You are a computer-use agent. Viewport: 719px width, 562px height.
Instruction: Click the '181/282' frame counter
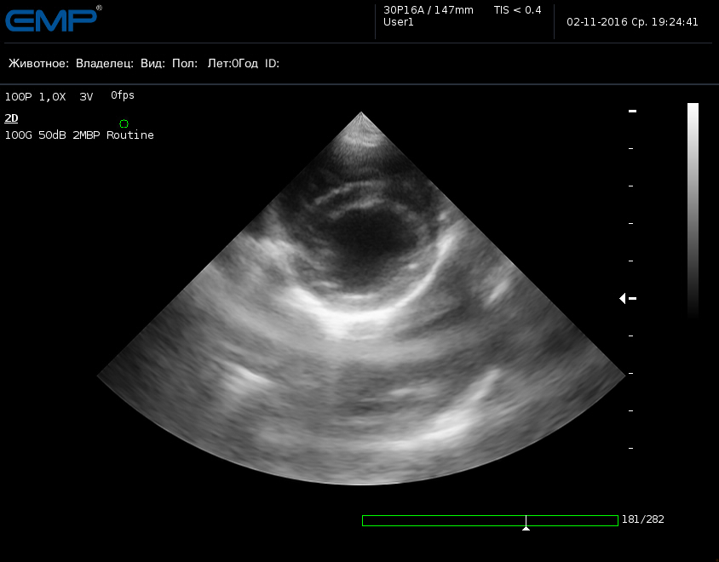643,519
